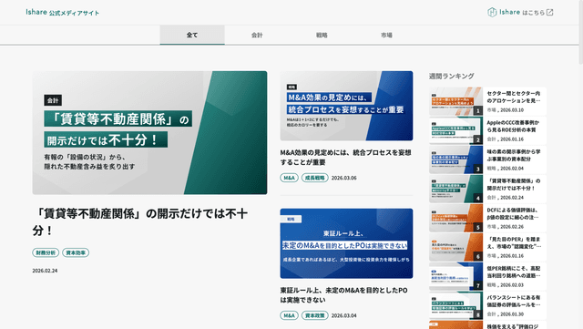The height and width of the screenshot is (329, 583).
Task: Open headline 「賃貸等不動産関係」の開示だけでは不十分！
Action: [x=139, y=221]
